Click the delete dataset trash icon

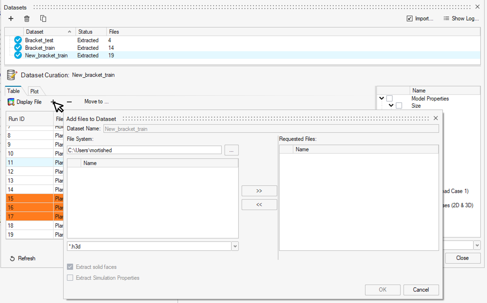(27, 19)
